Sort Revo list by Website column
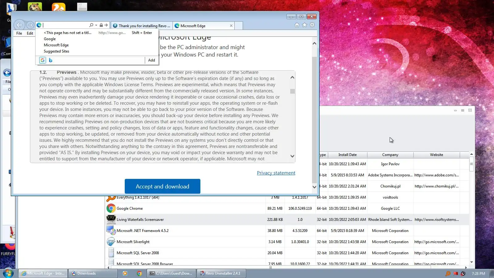 click(437, 155)
